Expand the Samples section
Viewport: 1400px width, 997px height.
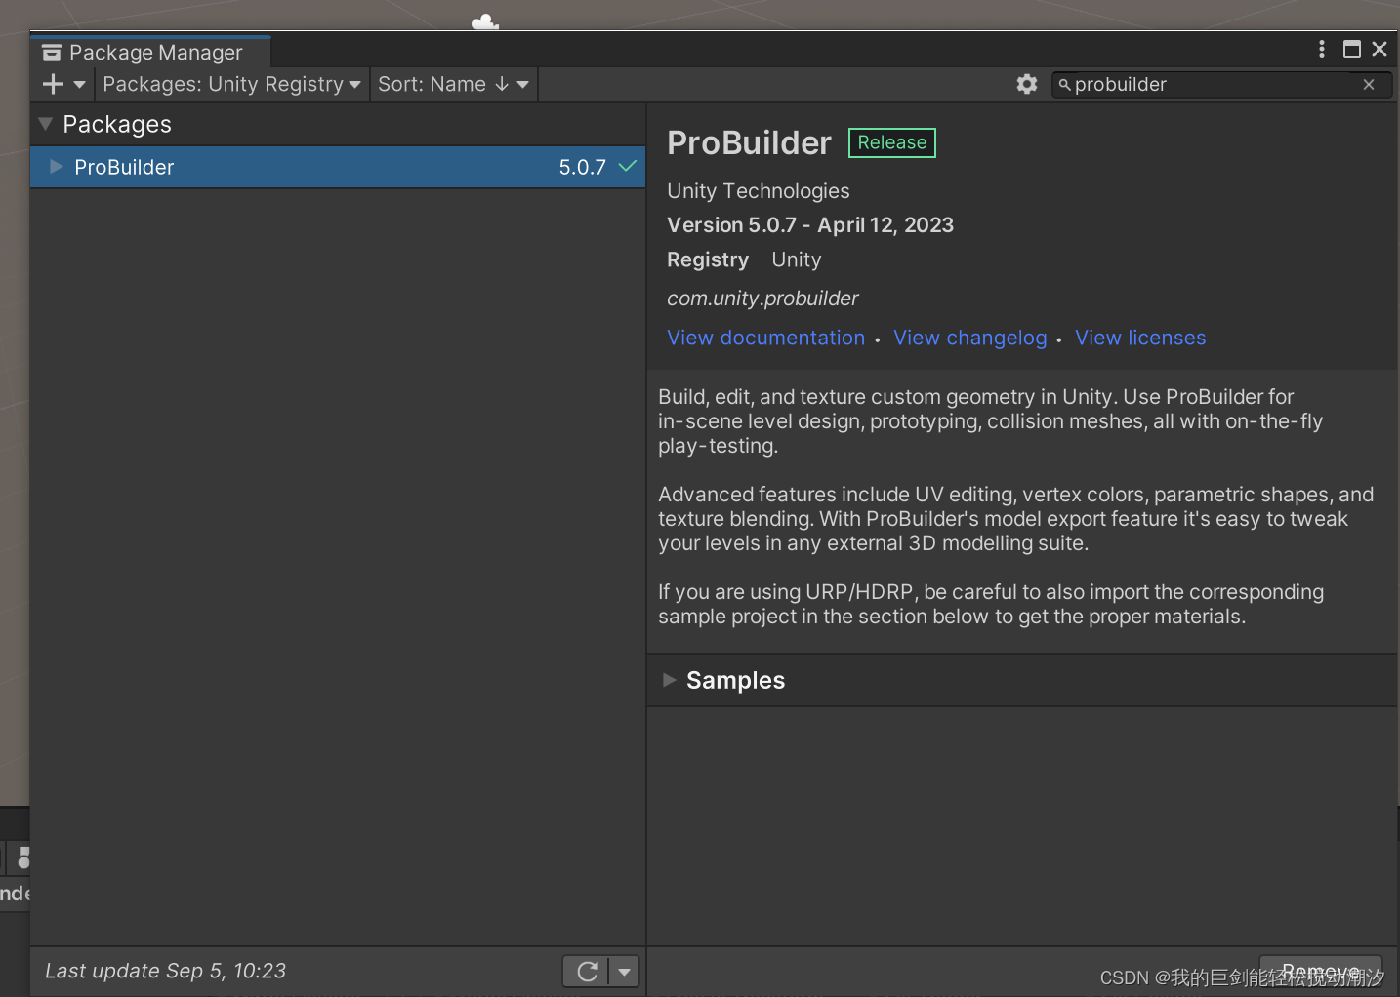point(670,680)
